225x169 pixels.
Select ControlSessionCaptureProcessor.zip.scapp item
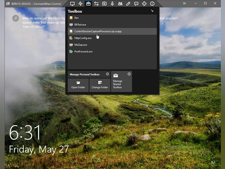(112, 31)
